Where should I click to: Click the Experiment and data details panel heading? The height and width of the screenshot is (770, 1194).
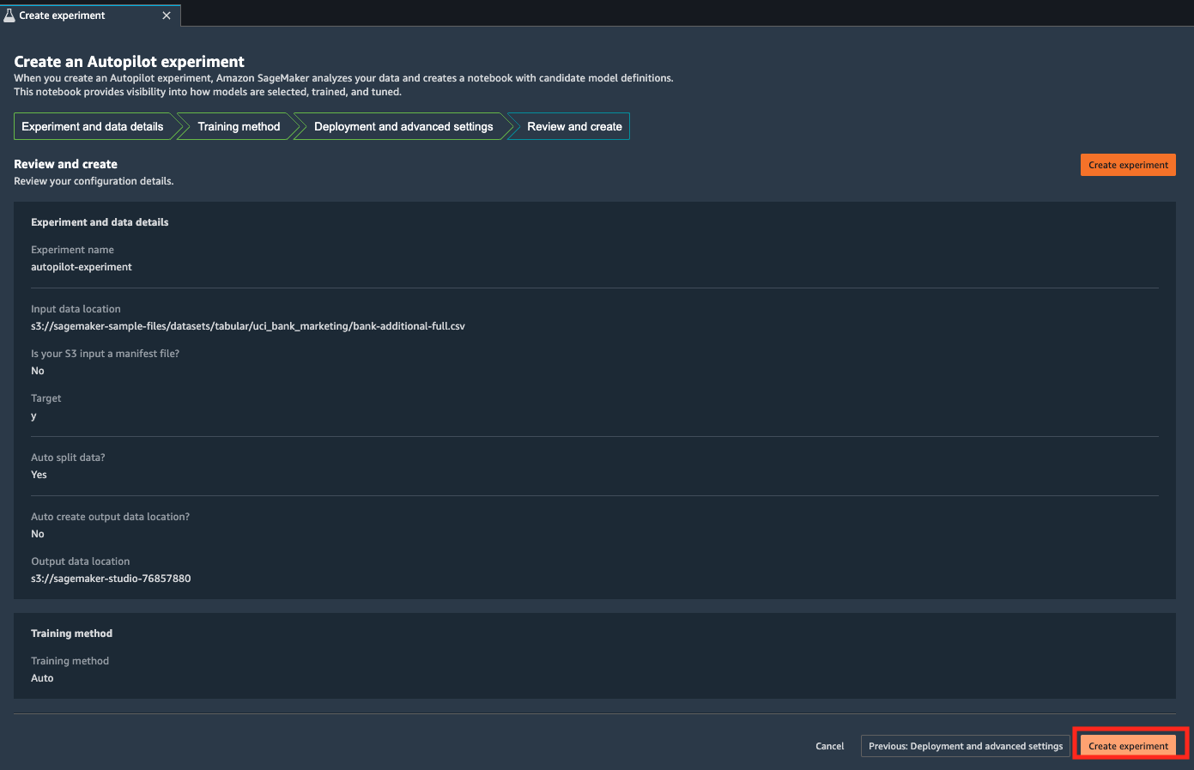[x=100, y=222]
